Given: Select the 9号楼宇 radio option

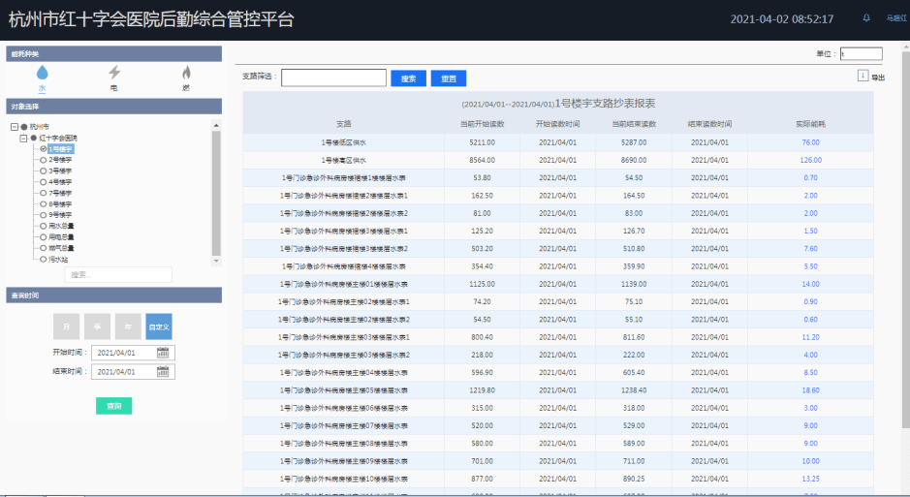Looking at the screenshot, I should [43, 215].
